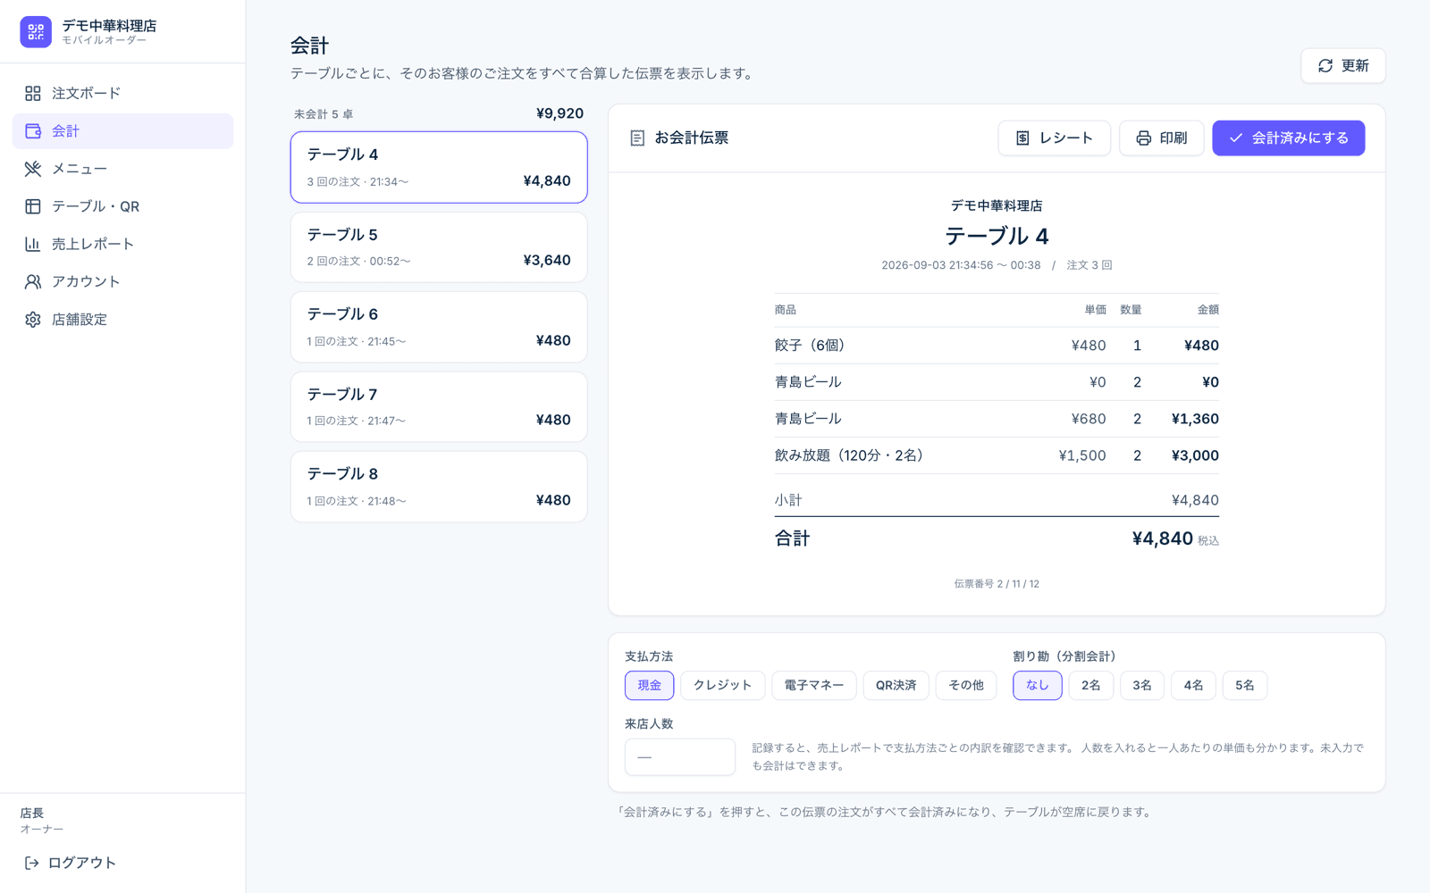This screenshot has width=1430, height=893.
Task: Split the bill among 3名
Action: coord(1141,685)
